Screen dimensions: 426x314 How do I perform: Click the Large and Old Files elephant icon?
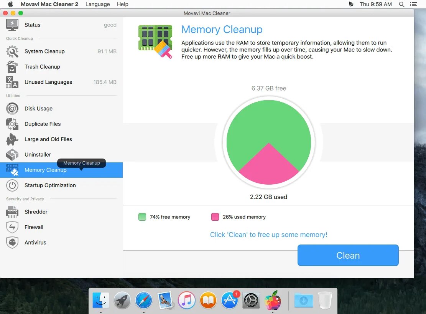[x=12, y=139]
